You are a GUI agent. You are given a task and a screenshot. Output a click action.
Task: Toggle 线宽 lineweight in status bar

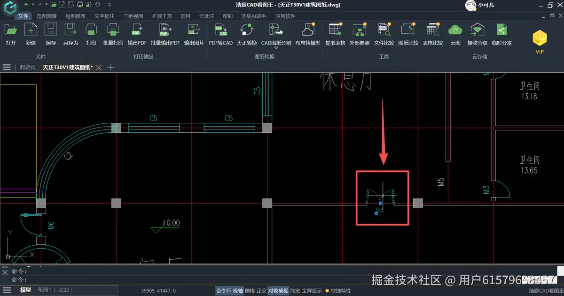pos(295,291)
